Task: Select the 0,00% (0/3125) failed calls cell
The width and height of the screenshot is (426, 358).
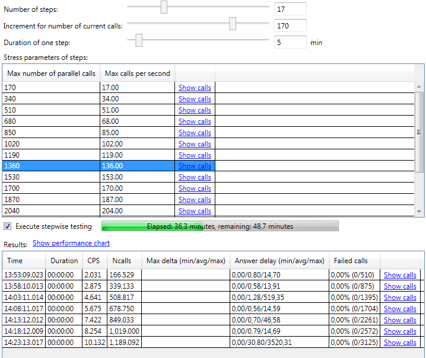Action: click(x=355, y=343)
